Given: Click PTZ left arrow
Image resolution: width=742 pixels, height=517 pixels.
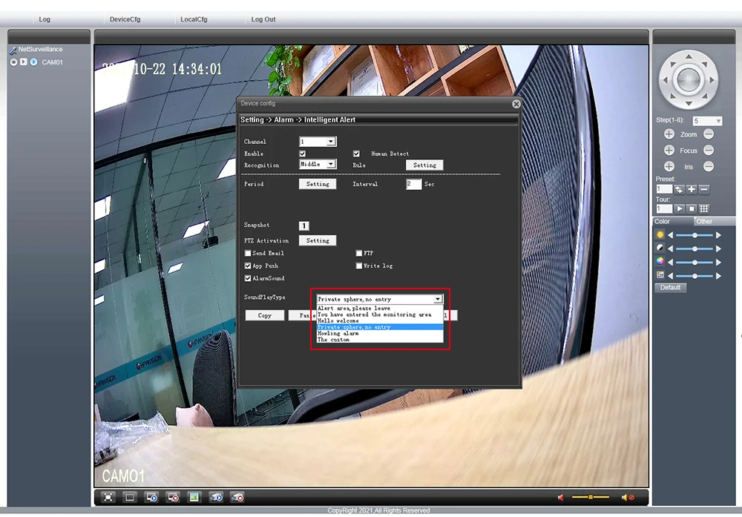Looking at the screenshot, I should click(x=666, y=80).
